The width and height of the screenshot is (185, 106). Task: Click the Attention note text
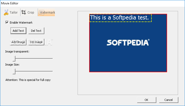pos(28,80)
